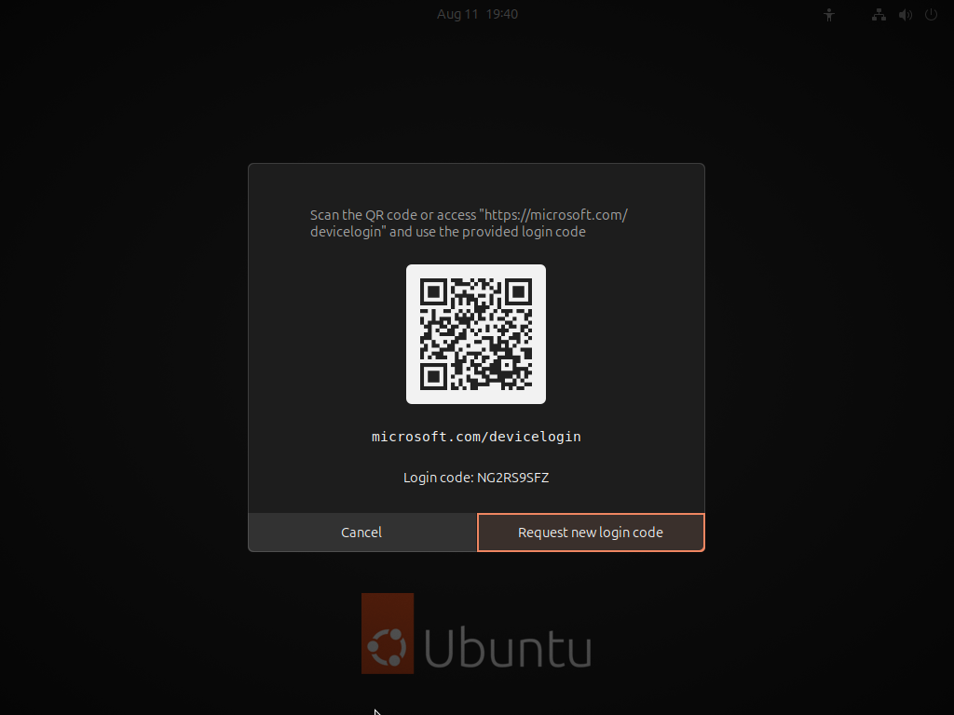The width and height of the screenshot is (954, 715).
Task: Select the microsoft.com/devicelogin URL text
Action: click(x=476, y=437)
